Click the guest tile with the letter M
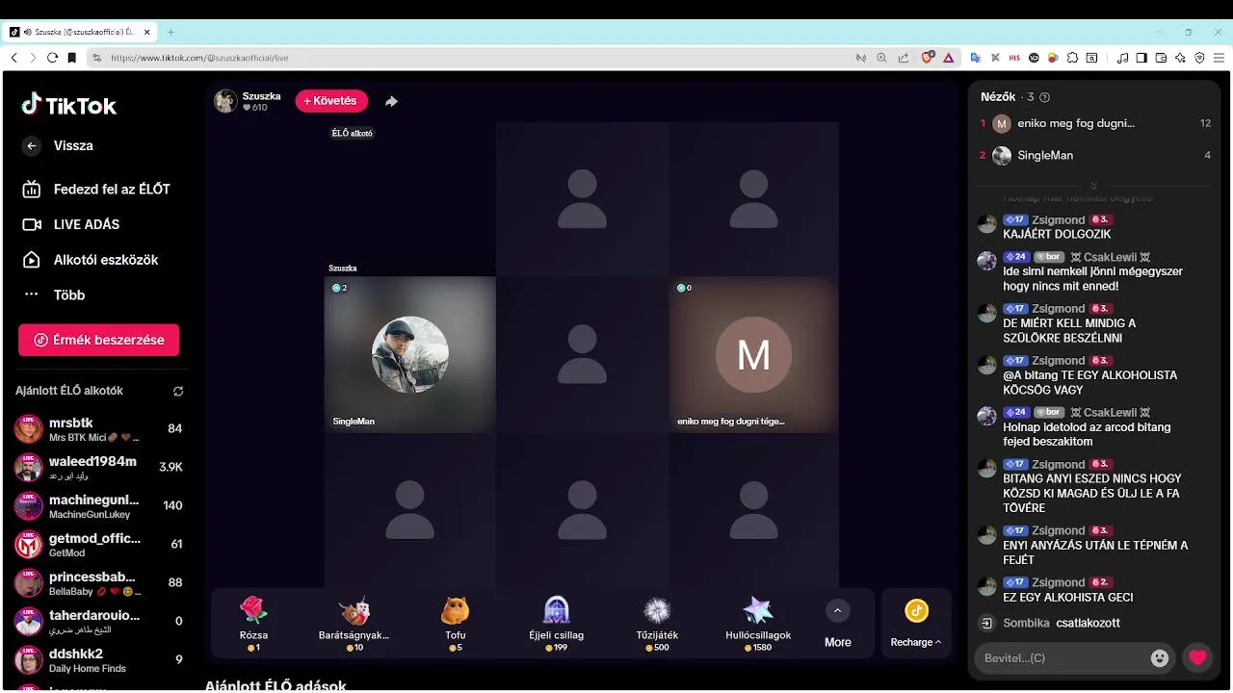Screen dimensions: 1233x693 [753, 354]
